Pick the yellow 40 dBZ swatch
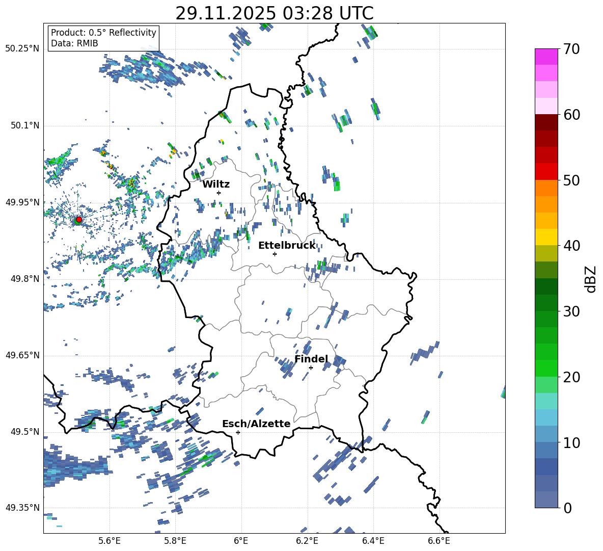Screen dimensions: 603x551 (x=546, y=237)
